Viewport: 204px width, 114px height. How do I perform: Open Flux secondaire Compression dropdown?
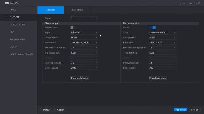coord(162,38)
